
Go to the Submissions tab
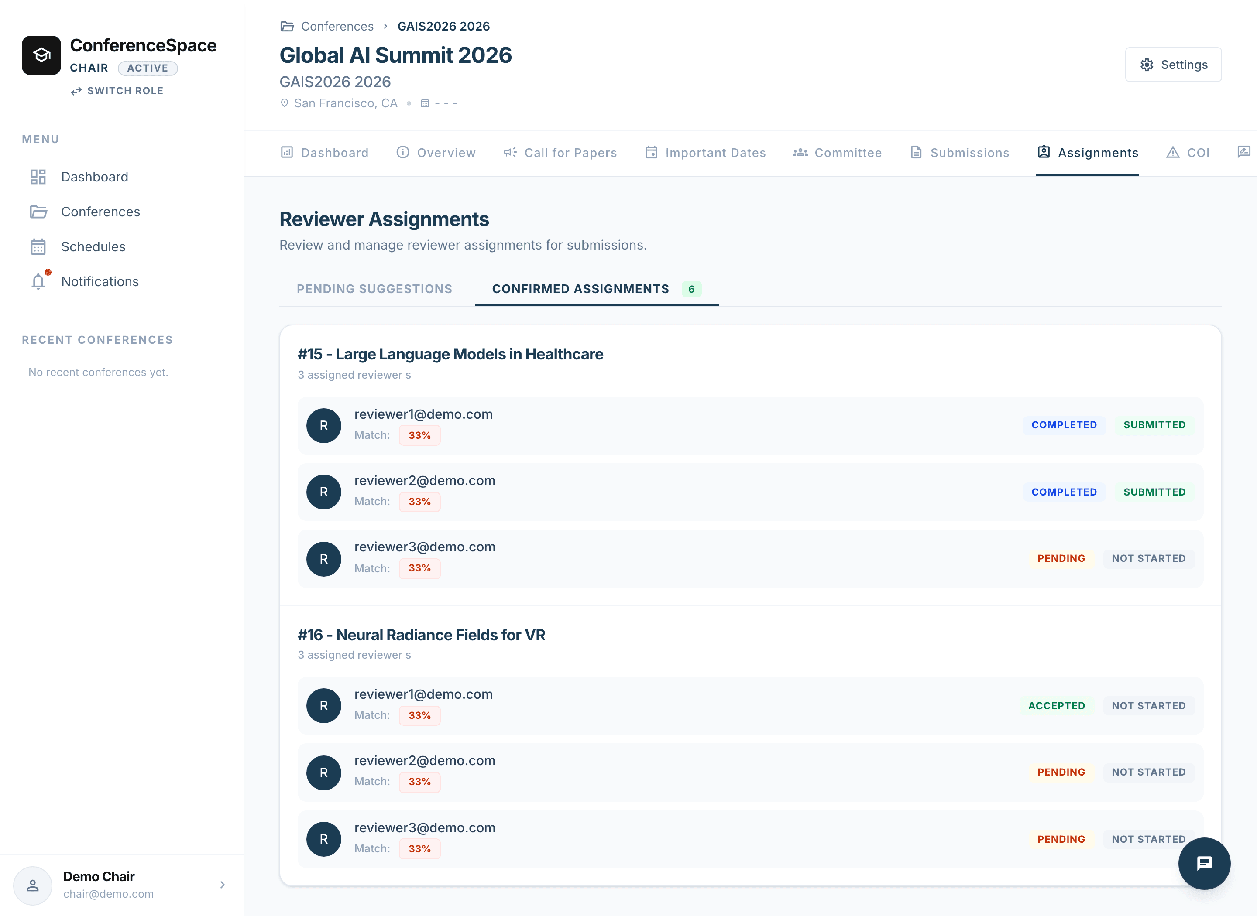[960, 153]
